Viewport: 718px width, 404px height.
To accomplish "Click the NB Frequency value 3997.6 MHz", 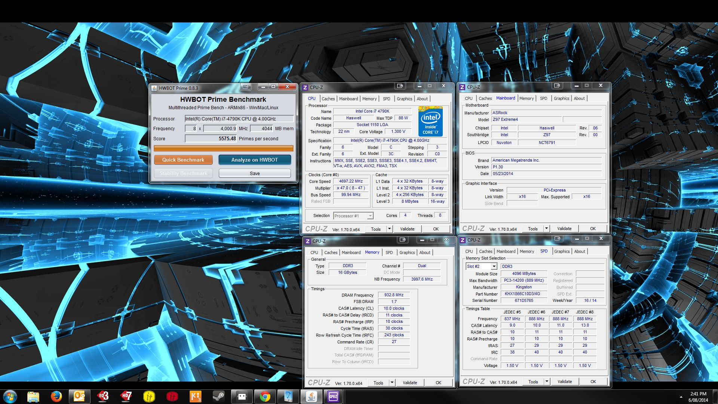I will tap(422, 279).
